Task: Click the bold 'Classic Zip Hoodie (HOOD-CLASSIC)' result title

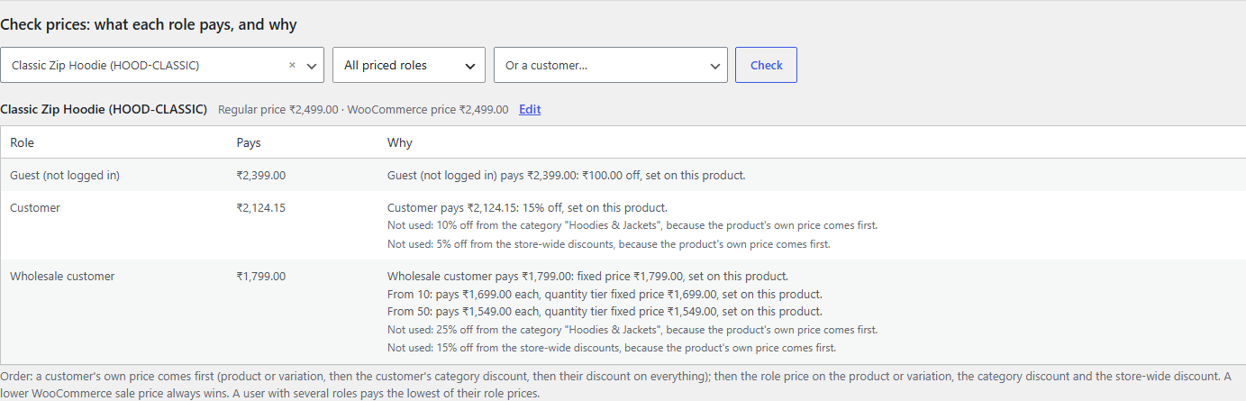Action: [104, 109]
